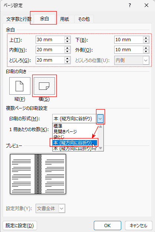This screenshot has width=155, height=232.
Task: Confirm settings with the OK button
Action: point(108,225)
